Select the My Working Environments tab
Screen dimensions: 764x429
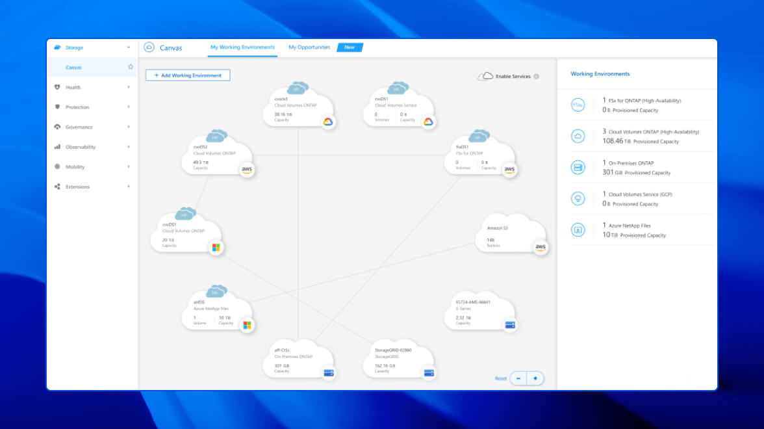pyautogui.click(x=242, y=47)
